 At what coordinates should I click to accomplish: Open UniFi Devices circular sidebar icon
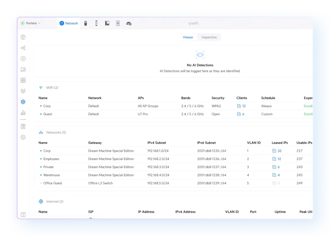[x=23, y=59]
